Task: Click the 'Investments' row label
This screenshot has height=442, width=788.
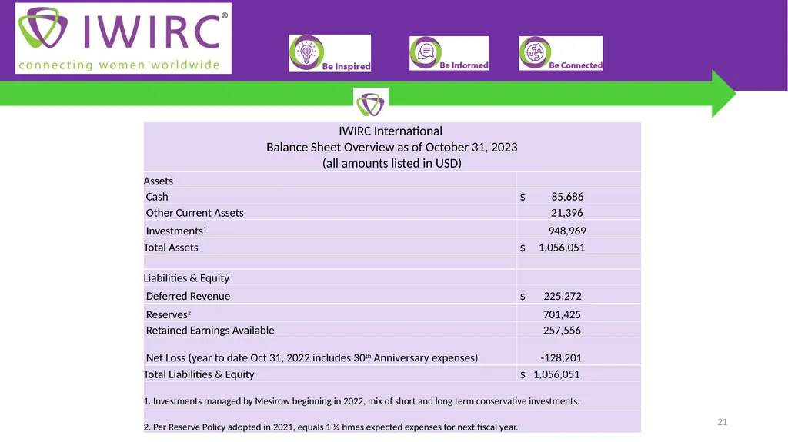Action: [176, 231]
